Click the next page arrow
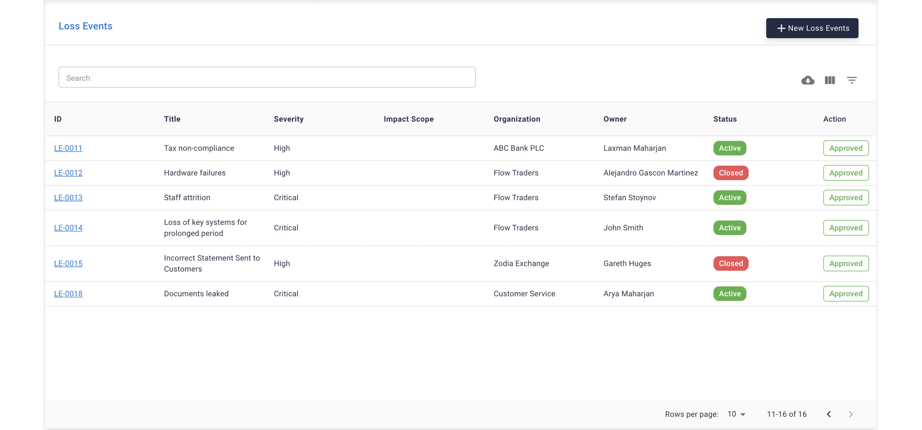Image resolution: width=922 pixels, height=430 pixels. 850,414
